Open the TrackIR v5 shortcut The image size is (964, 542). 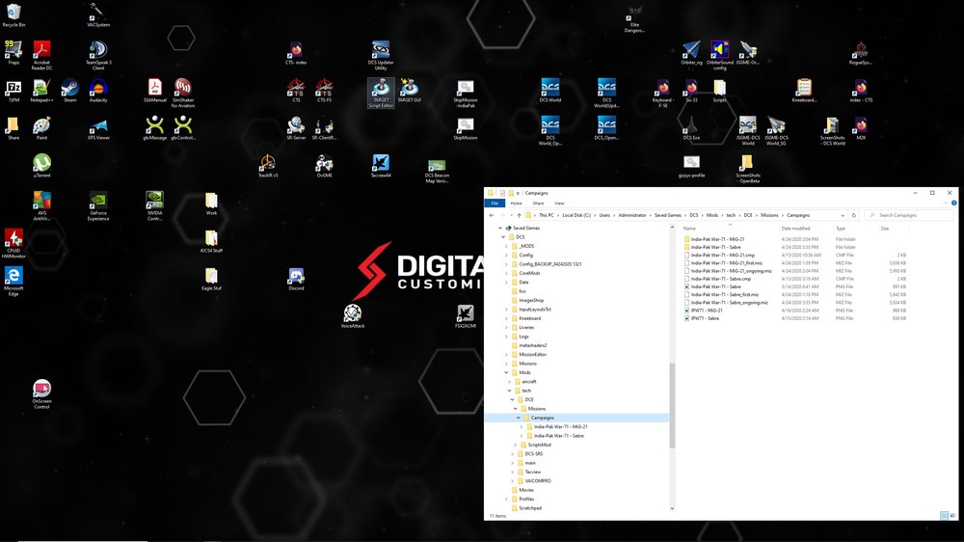(x=268, y=164)
